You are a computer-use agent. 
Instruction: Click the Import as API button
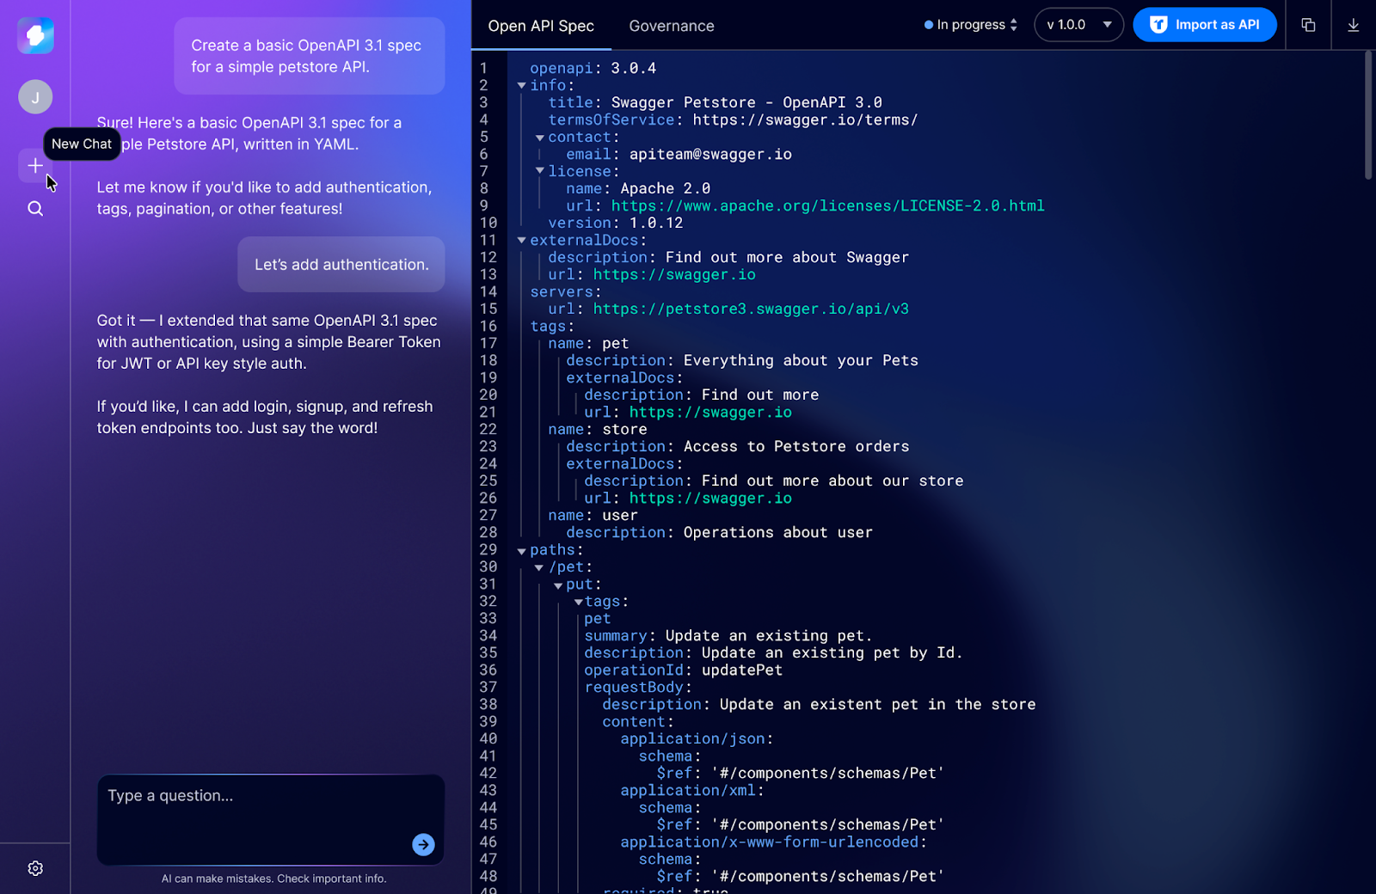coord(1204,25)
